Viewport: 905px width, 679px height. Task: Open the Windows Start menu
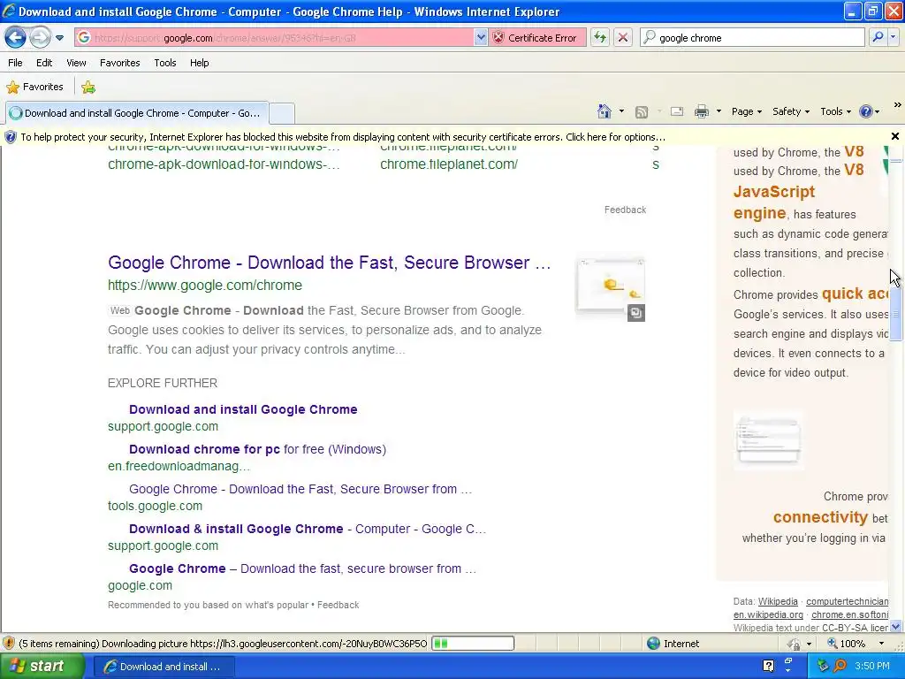tap(42, 667)
